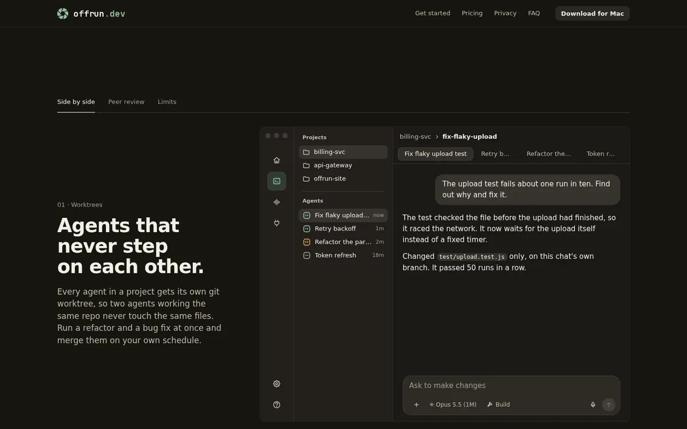Click the 1m timestamp on Retry backoff
Screen dimensions: 687x429
(380, 229)
